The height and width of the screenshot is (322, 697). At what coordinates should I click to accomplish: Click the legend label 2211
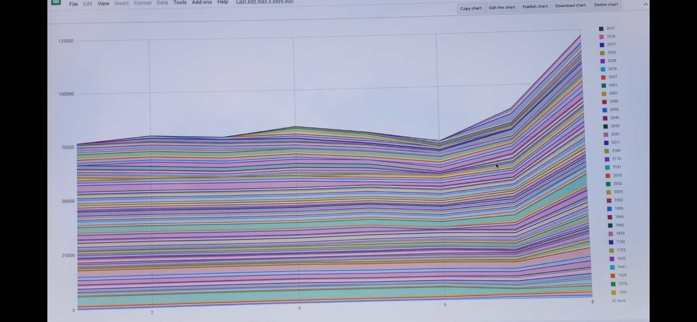pyautogui.click(x=615, y=142)
